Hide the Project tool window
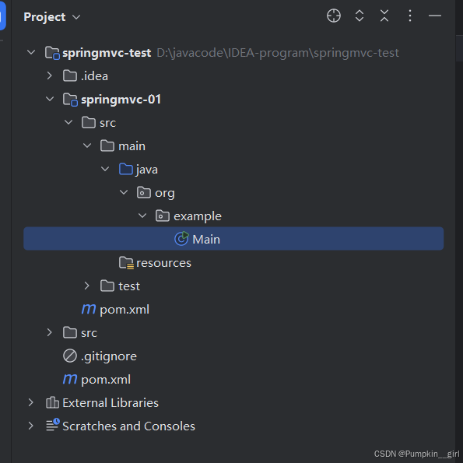This screenshot has width=463, height=463. [435, 16]
